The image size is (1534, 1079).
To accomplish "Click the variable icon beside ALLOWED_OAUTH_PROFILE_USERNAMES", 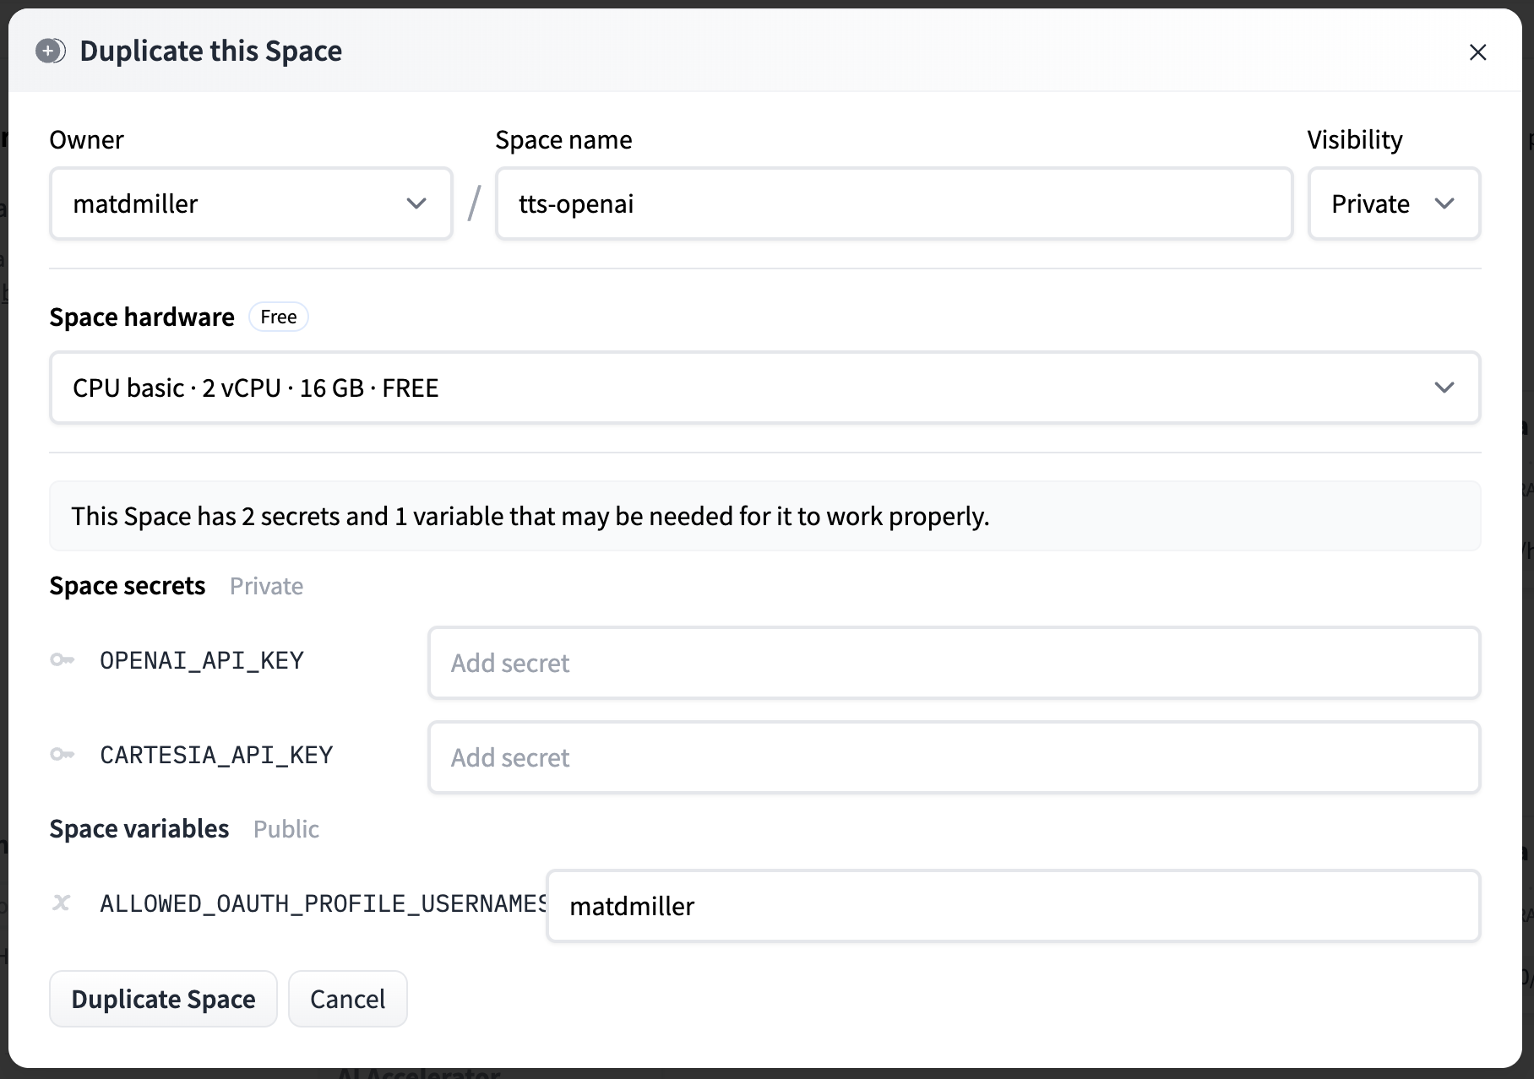I will [x=61, y=903].
